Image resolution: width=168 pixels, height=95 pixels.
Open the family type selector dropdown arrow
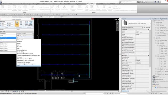150,23
